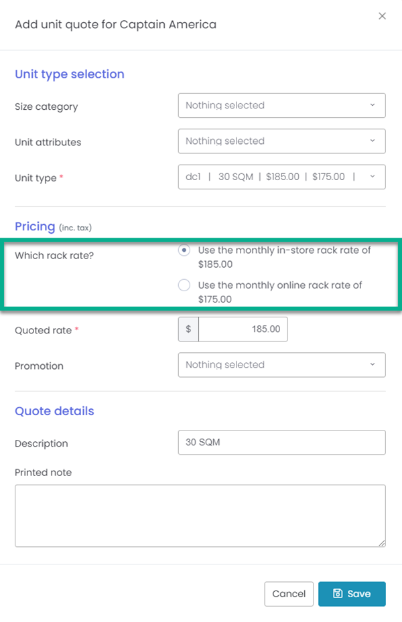Image resolution: width=402 pixels, height=622 pixels.
Task: Click the floppy disk icon on Save
Action: pyautogui.click(x=338, y=594)
